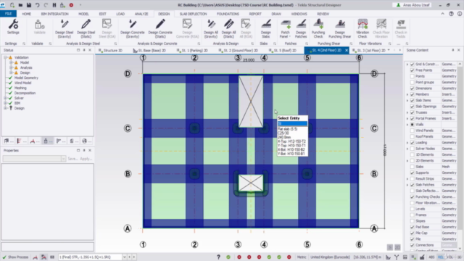The width and height of the screenshot is (464, 261).
Task: Click United Kingdom (Eurocode) in the status bar
Action: pyautogui.click(x=330, y=257)
